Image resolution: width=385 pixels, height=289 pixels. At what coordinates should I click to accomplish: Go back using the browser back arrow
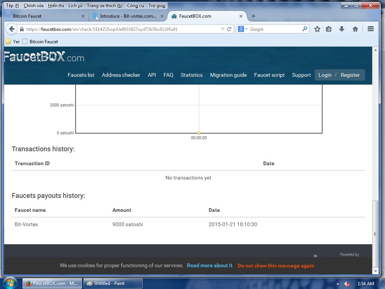click(x=12, y=29)
